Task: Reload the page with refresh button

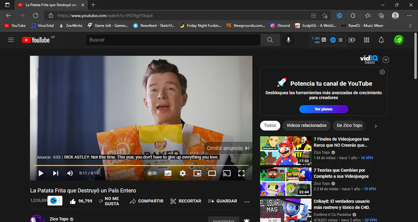Action: click(x=35, y=16)
